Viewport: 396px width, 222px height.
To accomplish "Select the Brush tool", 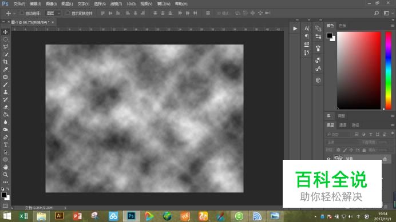I will pyautogui.click(x=5, y=84).
